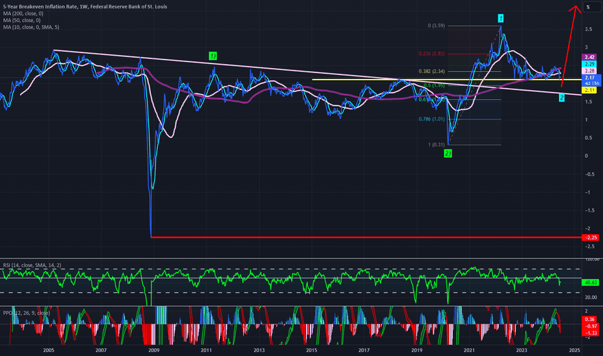603x356 pixels.
Task: Click the red -2.25 price tag
Action: click(590, 238)
